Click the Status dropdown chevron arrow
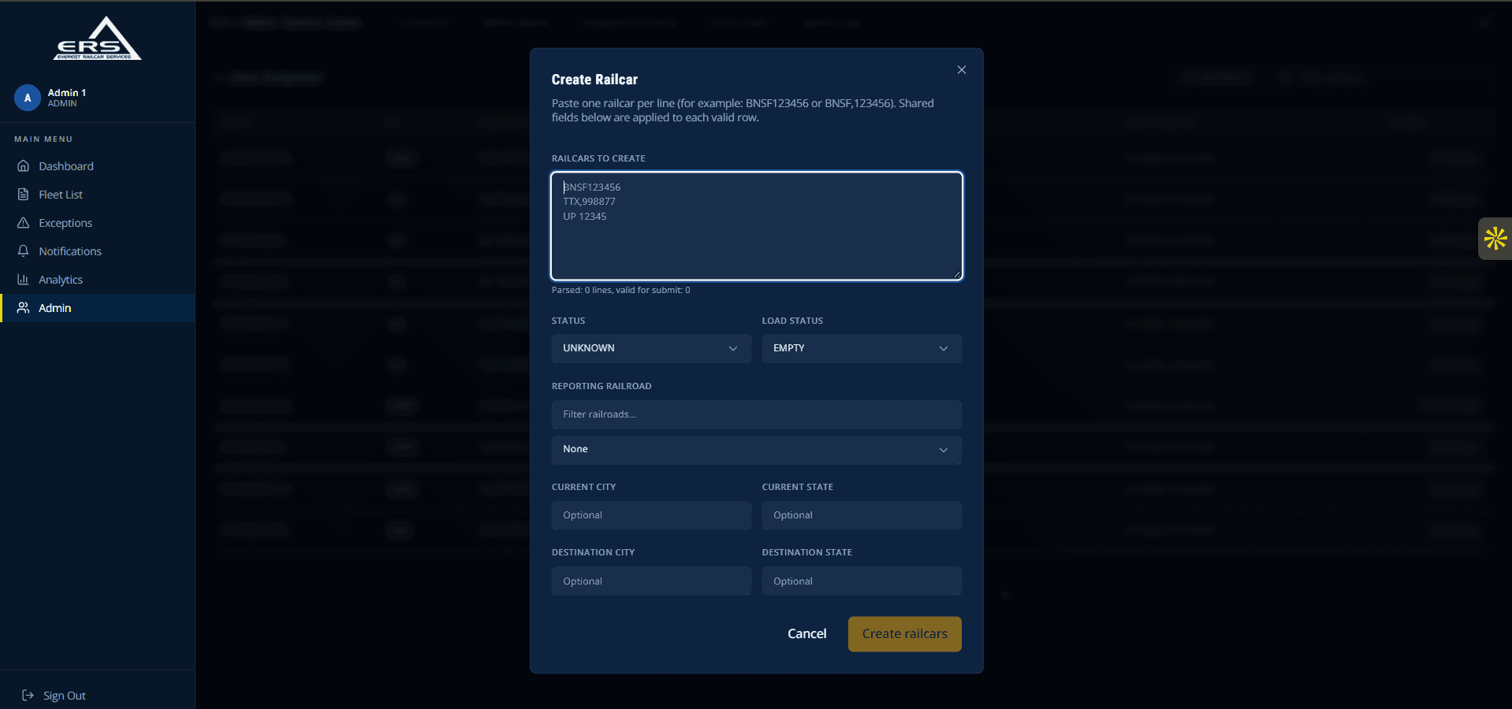This screenshot has height=709, width=1512. click(733, 348)
